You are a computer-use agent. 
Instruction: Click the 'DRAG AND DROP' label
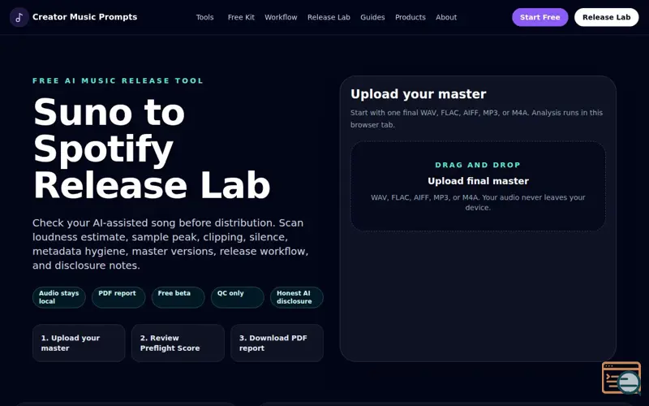click(x=478, y=165)
